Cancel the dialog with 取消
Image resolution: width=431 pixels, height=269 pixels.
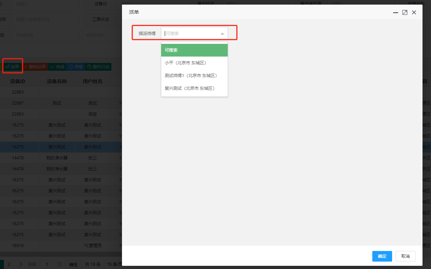(x=406, y=256)
